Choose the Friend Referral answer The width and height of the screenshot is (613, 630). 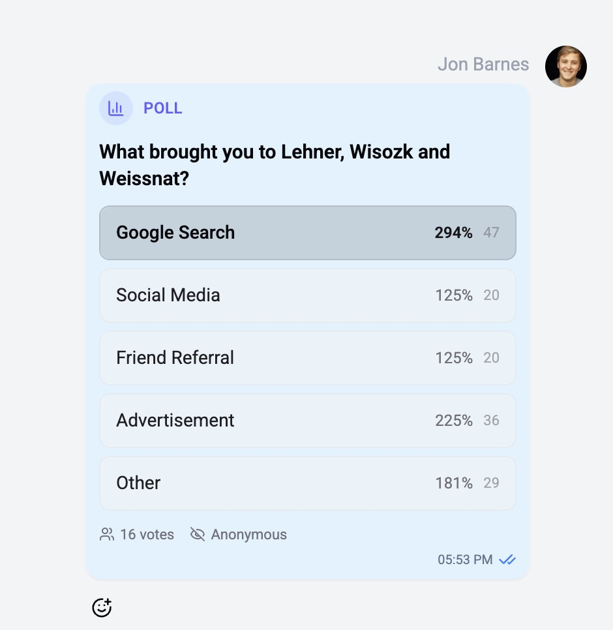point(307,358)
